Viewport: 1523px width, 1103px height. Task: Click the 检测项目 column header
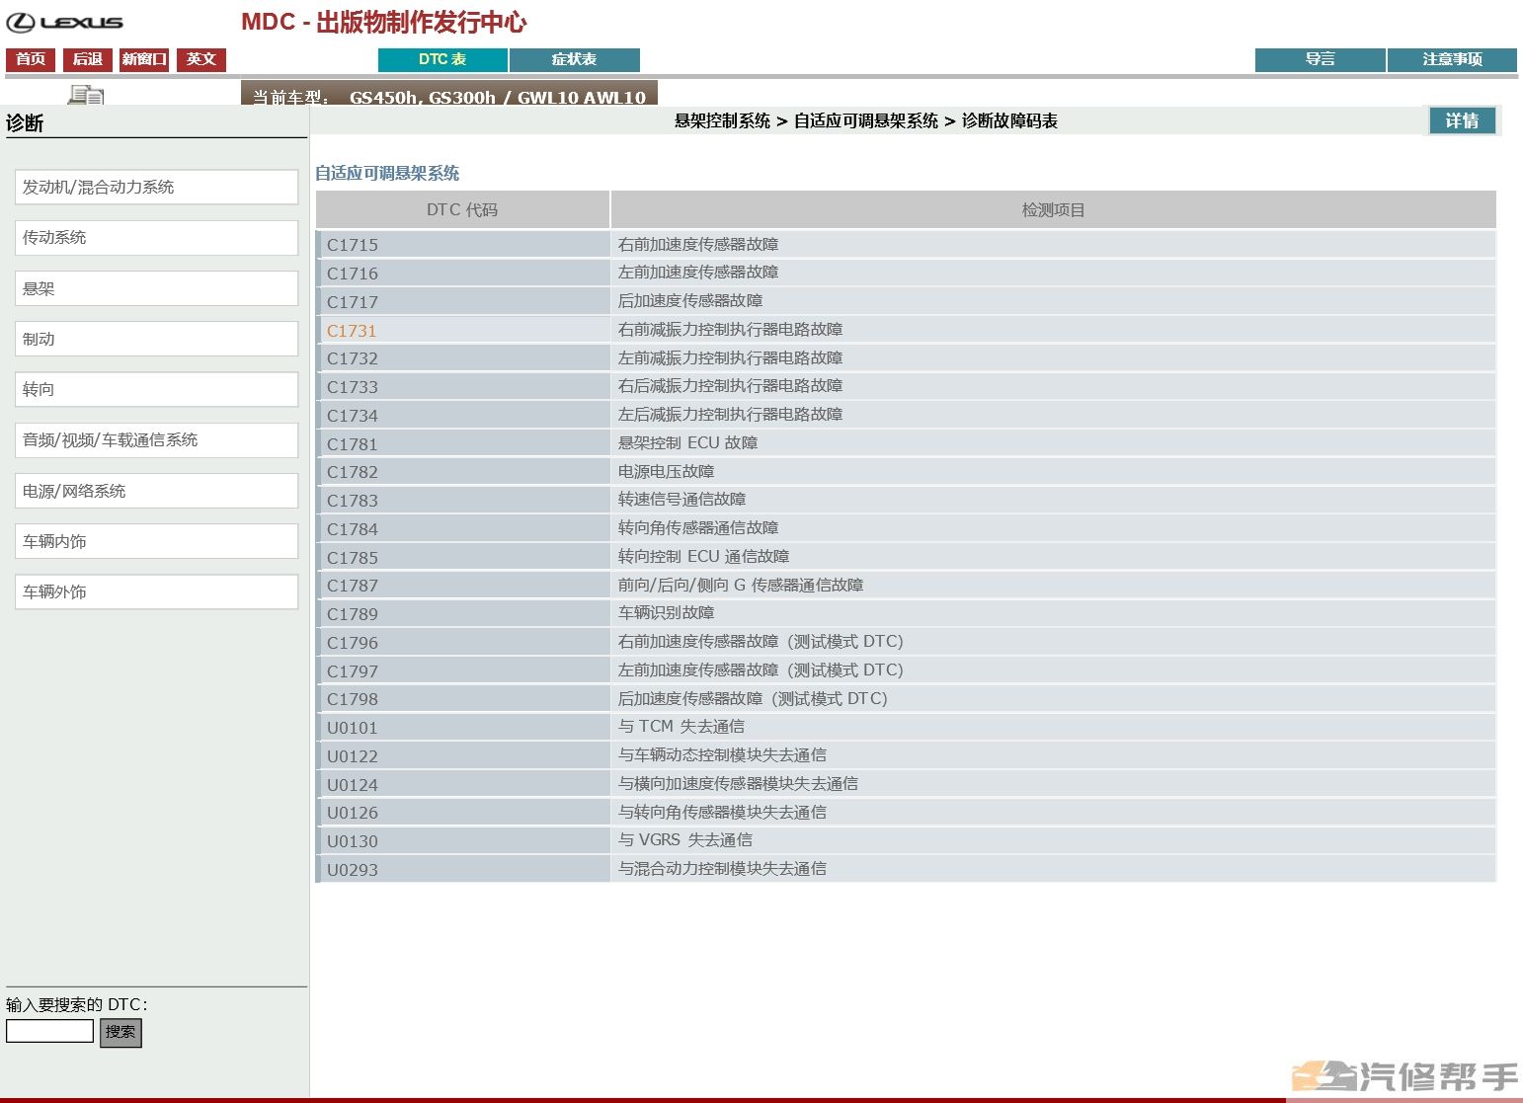tap(1053, 209)
